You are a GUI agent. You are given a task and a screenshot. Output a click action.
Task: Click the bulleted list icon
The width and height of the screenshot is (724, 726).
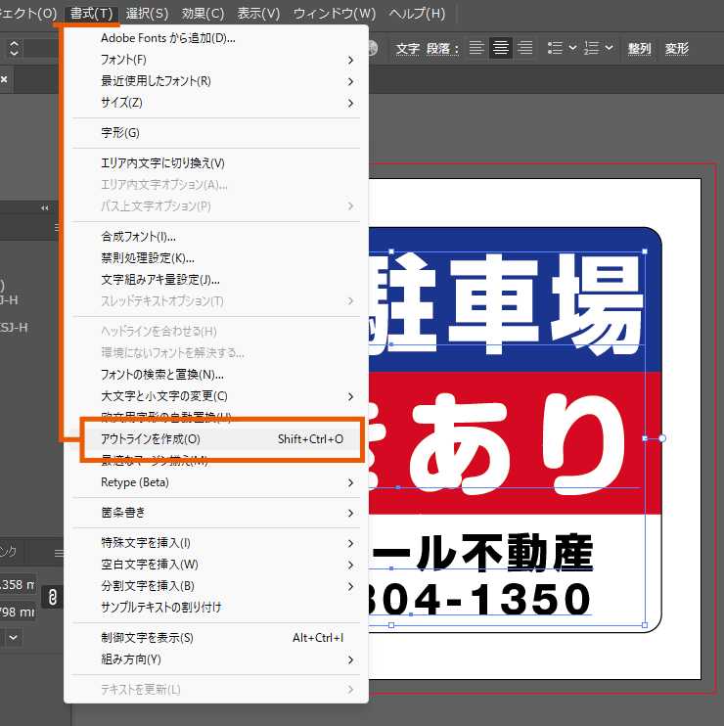[555, 48]
